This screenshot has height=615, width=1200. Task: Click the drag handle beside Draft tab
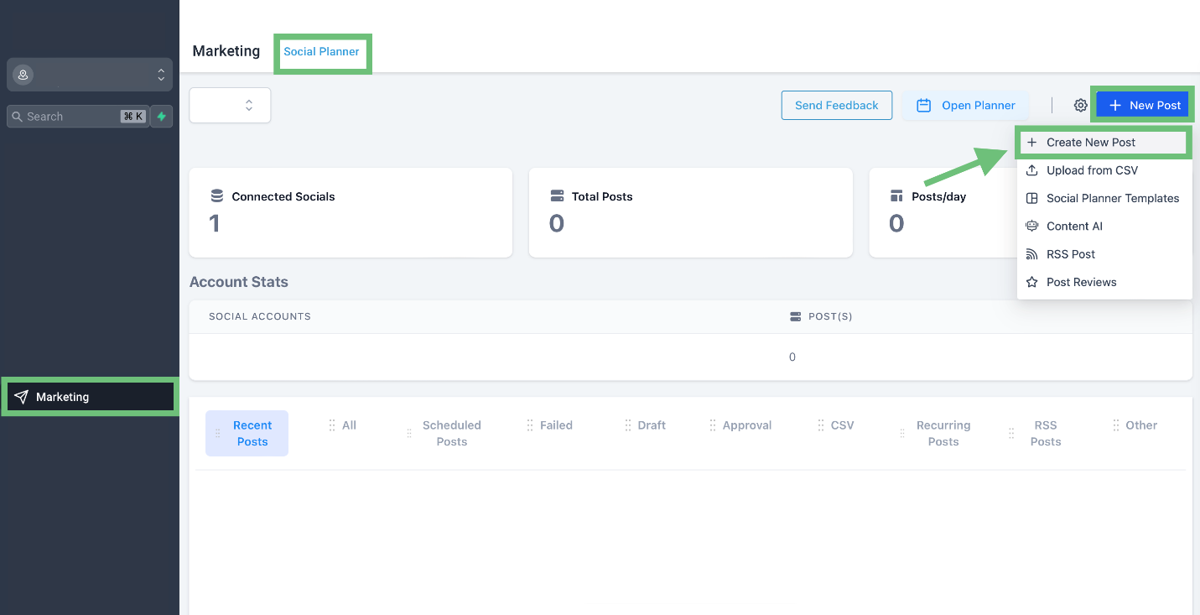click(628, 425)
